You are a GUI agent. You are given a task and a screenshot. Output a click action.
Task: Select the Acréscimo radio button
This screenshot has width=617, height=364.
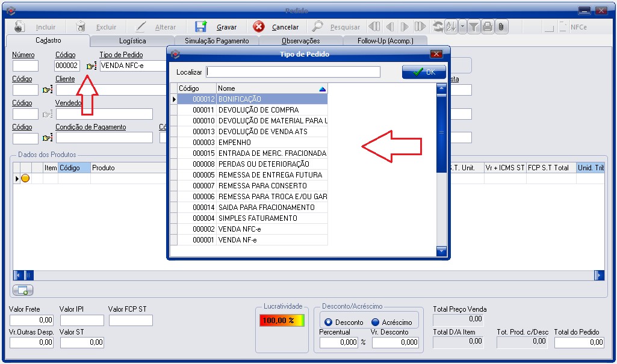click(376, 322)
